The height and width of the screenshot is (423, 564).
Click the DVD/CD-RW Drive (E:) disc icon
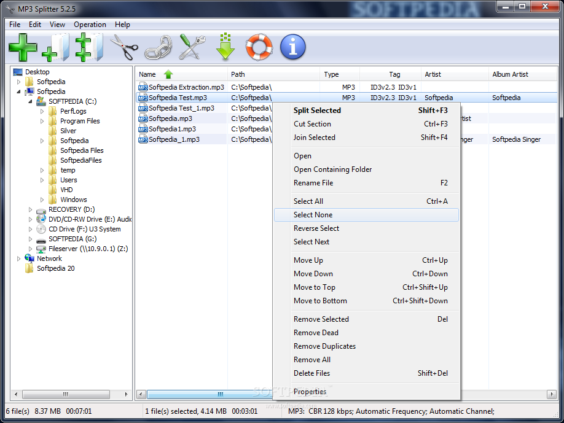click(x=41, y=219)
